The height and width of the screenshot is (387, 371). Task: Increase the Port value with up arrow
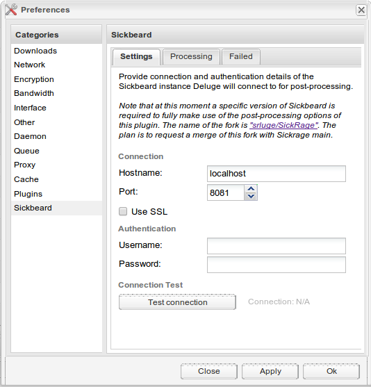pyautogui.click(x=251, y=189)
